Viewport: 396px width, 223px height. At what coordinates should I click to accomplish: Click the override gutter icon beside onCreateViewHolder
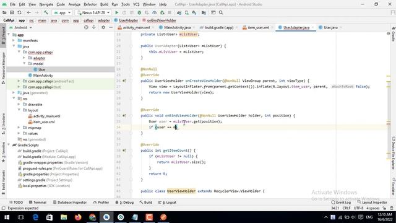pos(124,81)
